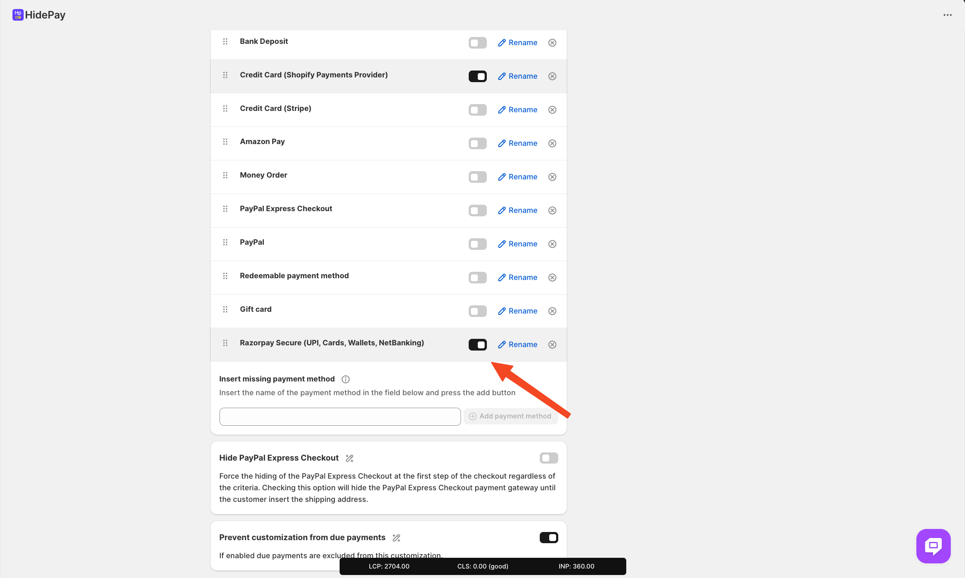This screenshot has height=578, width=965.
Task: Click Rename for PayPal Express Checkout
Action: 518,210
